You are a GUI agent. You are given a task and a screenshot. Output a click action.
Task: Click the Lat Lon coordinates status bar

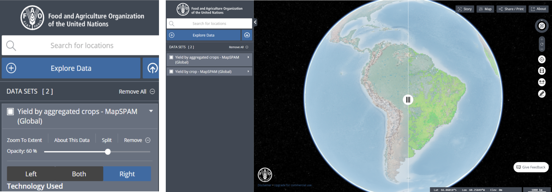click(x=475, y=190)
